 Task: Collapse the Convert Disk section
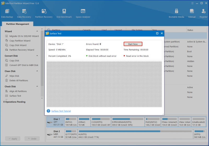click(37, 56)
